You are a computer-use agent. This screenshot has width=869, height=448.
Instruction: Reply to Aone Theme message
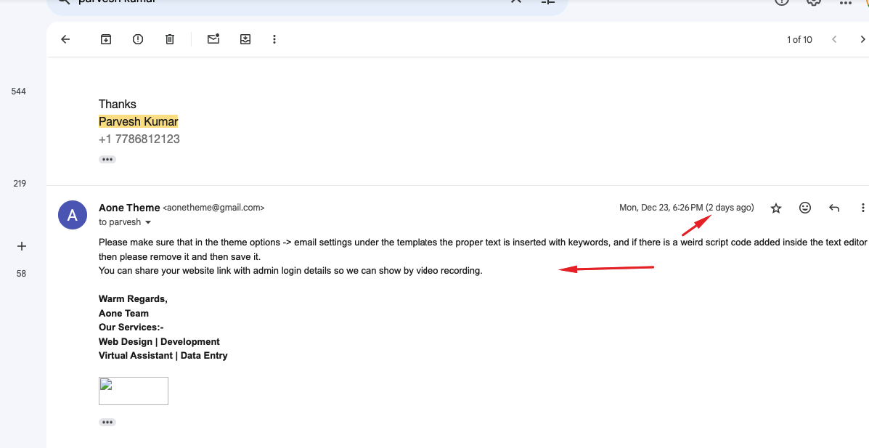click(x=834, y=208)
